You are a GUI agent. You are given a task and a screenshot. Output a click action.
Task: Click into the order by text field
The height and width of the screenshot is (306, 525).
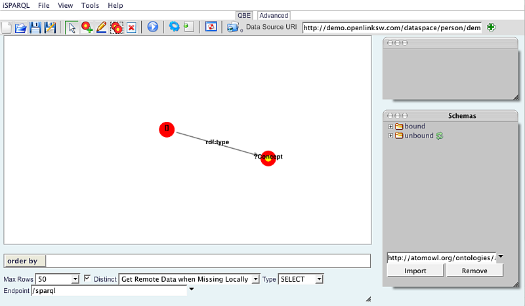[x=208, y=261]
